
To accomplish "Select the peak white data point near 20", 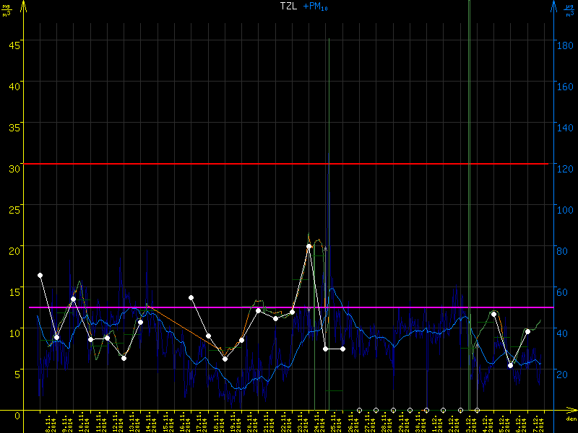I will (309, 246).
